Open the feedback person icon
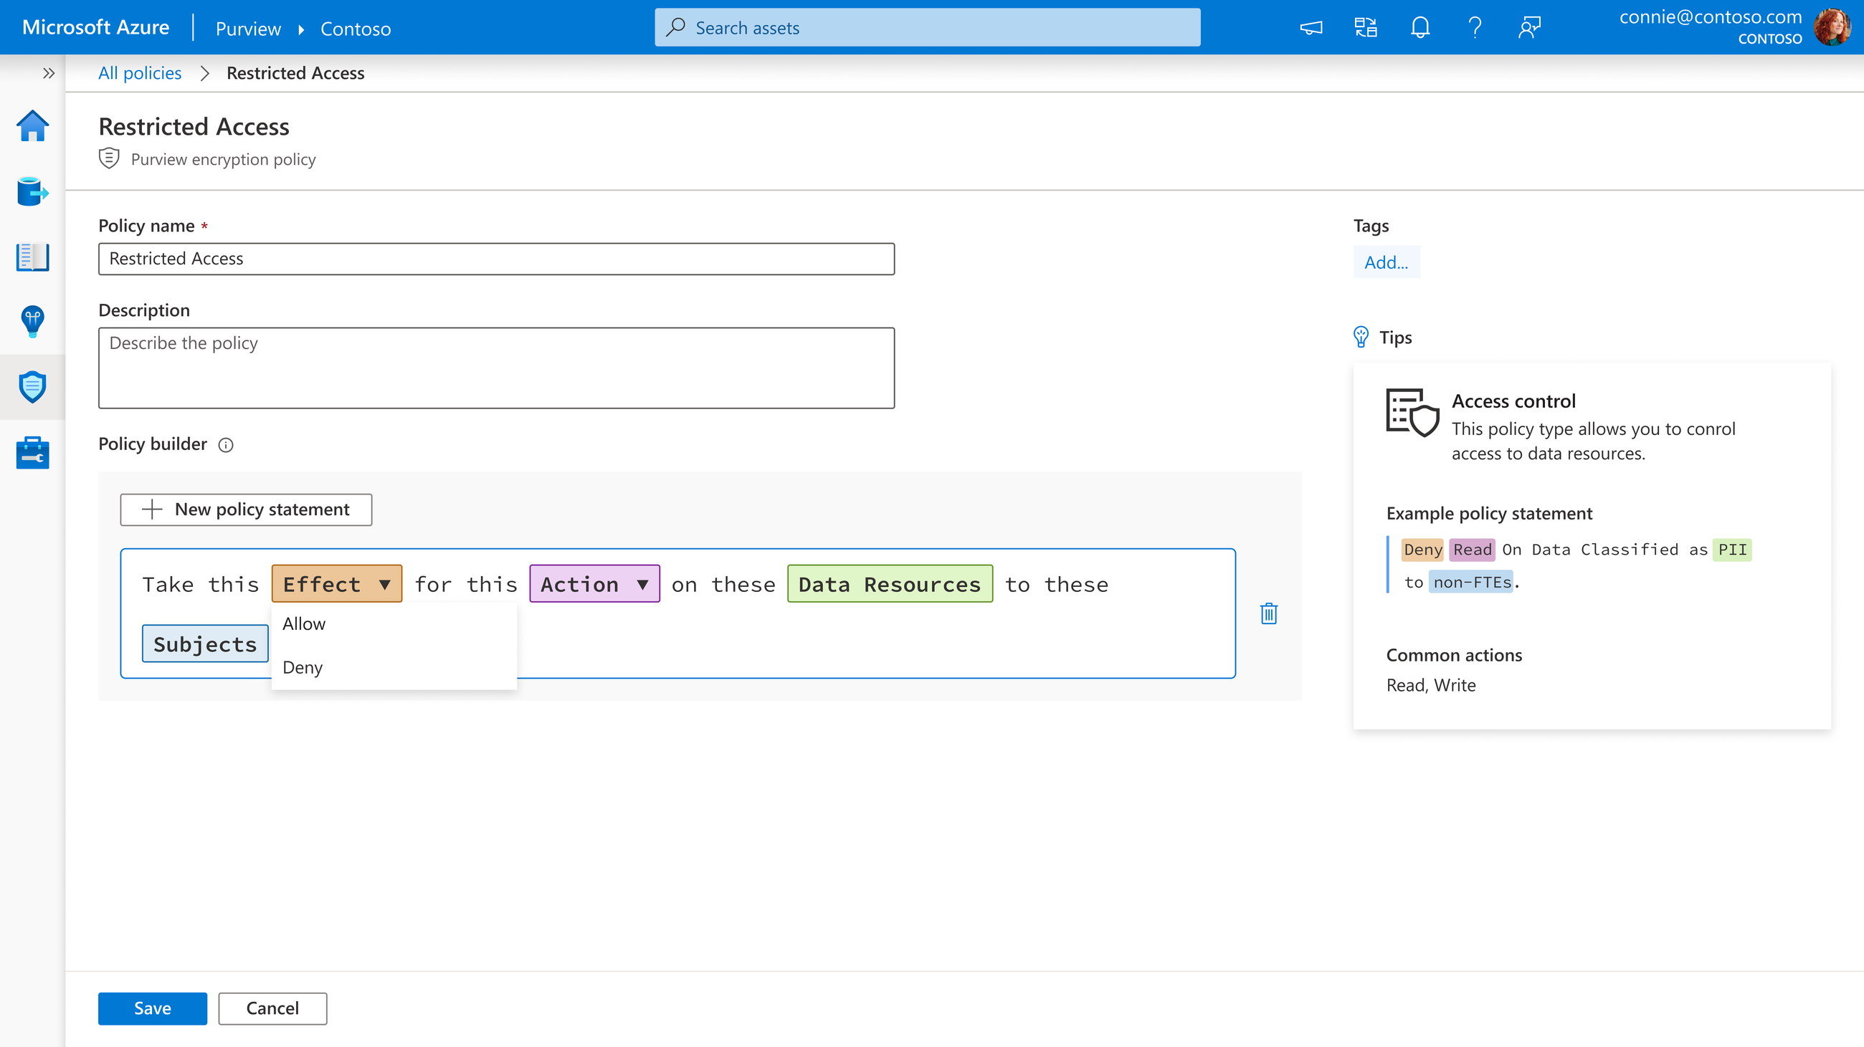This screenshot has height=1047, width=1864. point(1530,28)
